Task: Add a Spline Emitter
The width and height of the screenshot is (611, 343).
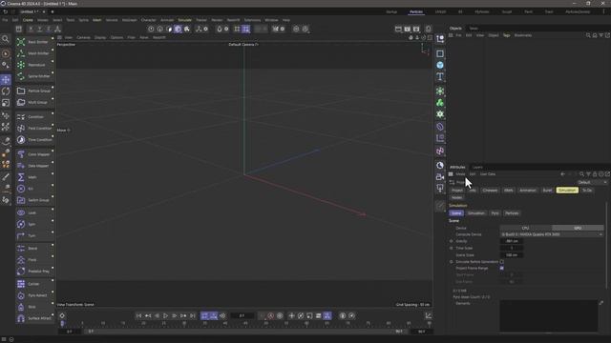Action: (34, 76)
